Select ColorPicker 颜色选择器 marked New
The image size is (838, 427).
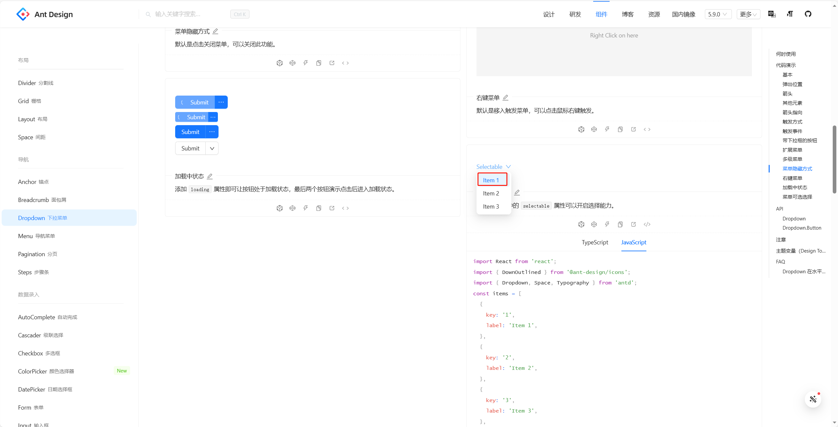coord(46,371)
